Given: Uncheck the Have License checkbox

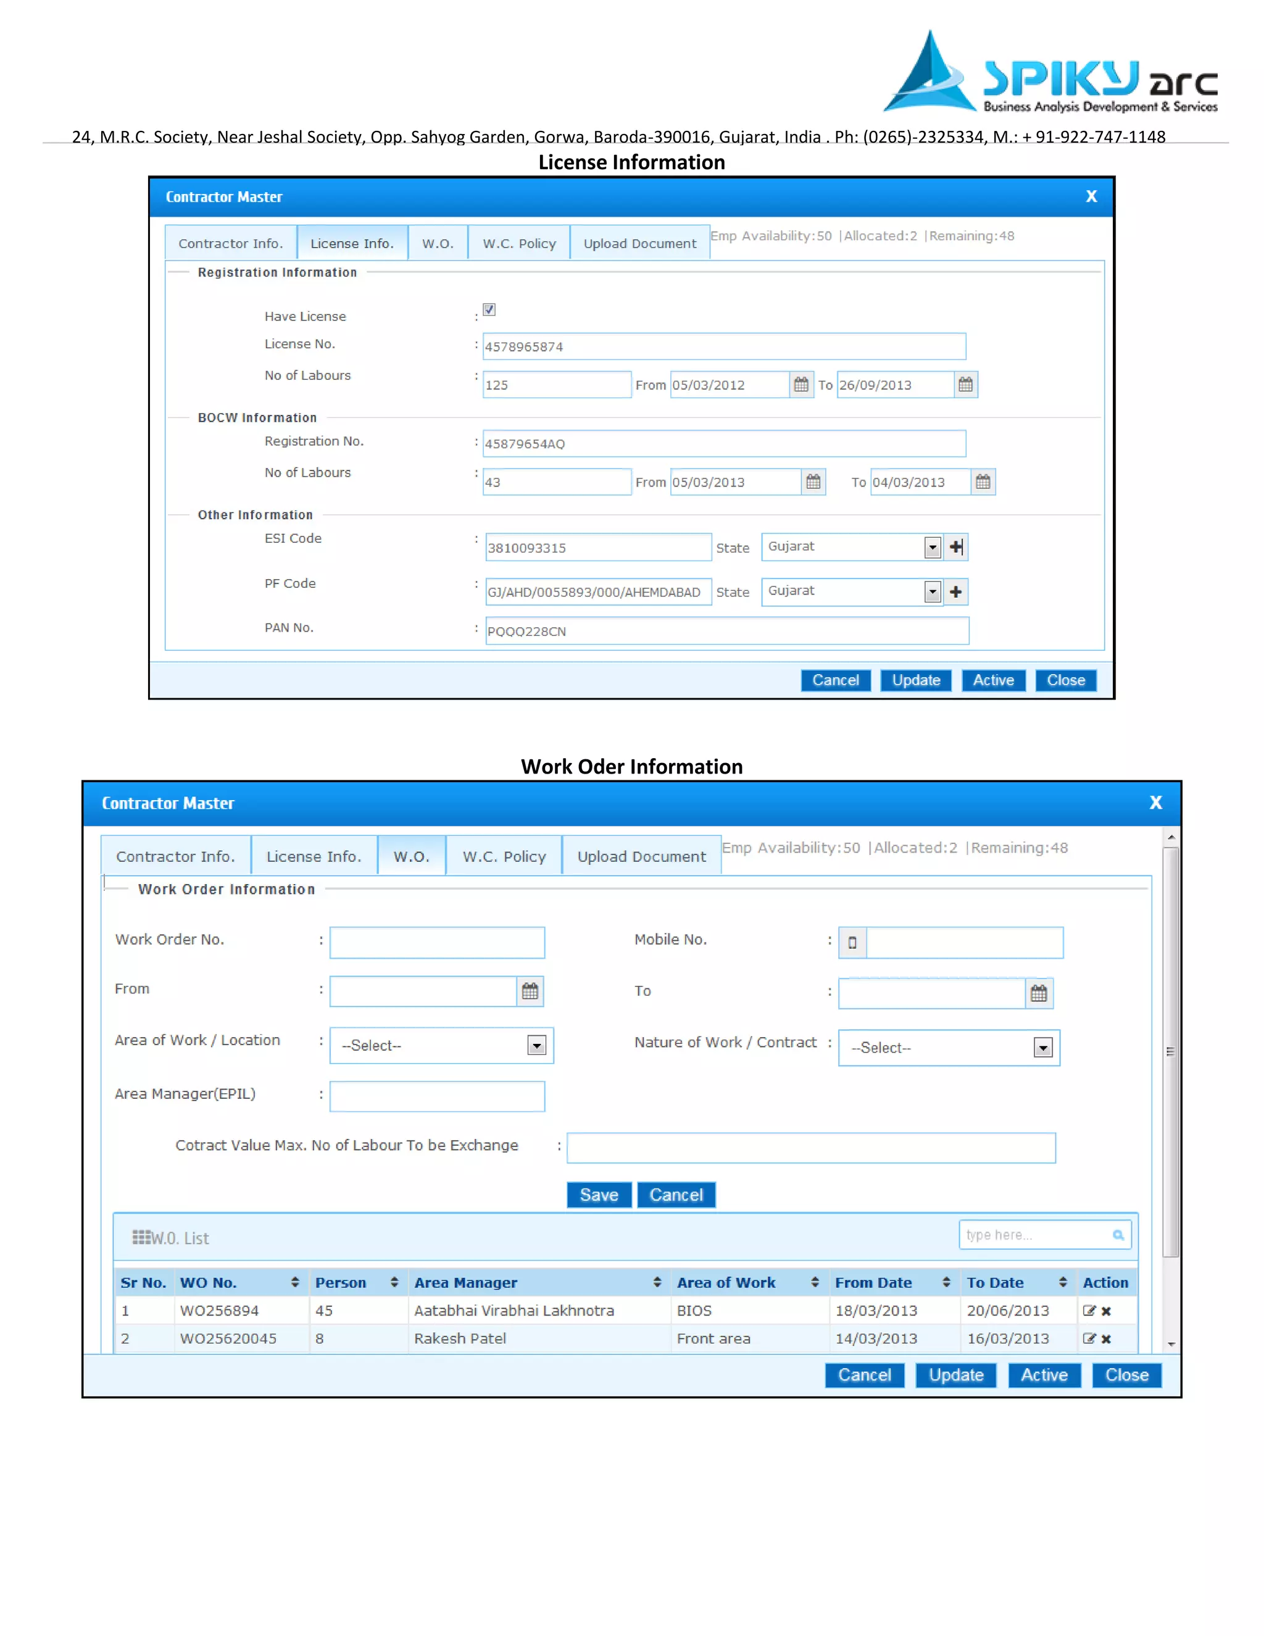Looking at the screenshot, I should [489, 309].
